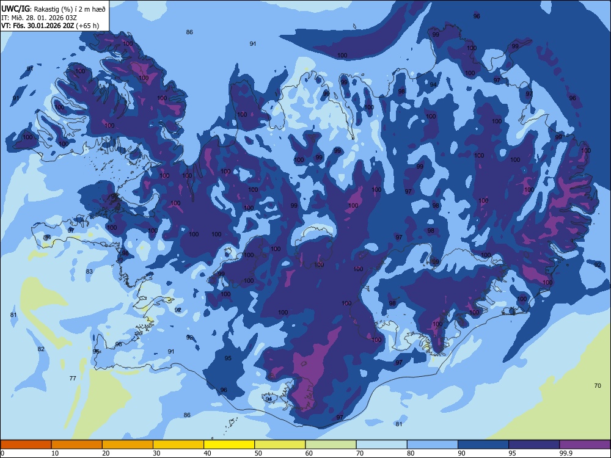Click the '82' humidity value on the map
Viewport: 611px width, 458px height.
[x=41, y=349]
